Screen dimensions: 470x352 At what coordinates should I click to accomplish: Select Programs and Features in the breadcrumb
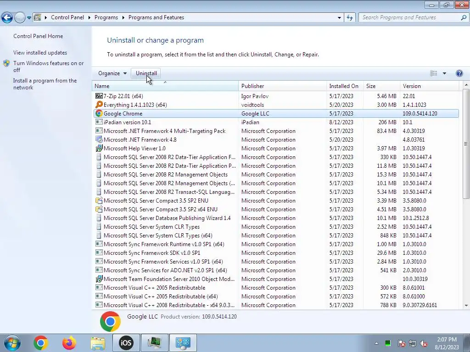click(156, 17)
